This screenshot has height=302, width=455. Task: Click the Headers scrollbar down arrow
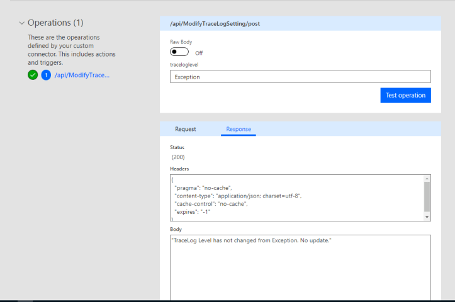tap(427, 217)
